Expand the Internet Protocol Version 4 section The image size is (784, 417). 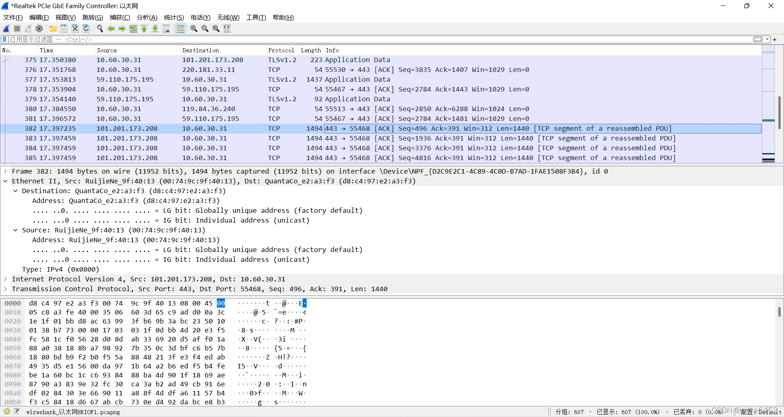(6, 279)
